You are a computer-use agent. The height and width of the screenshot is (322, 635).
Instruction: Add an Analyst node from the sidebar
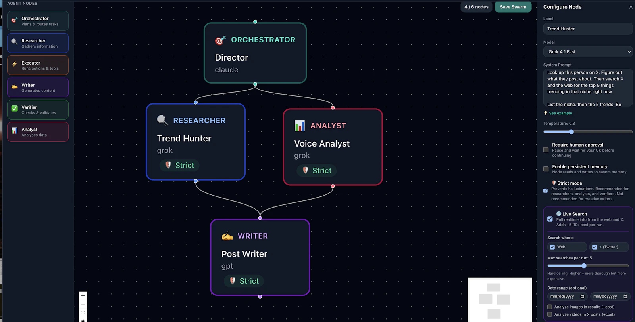(38, 132)
